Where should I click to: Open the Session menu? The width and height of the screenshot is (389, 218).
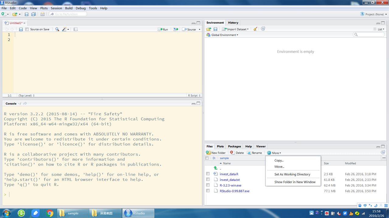click(x=56, y=8)
